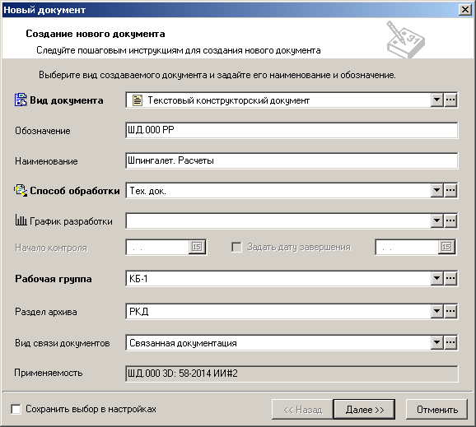Open calendar for completion date field
This screenshot has height=427, width=476.
point(446,247)
